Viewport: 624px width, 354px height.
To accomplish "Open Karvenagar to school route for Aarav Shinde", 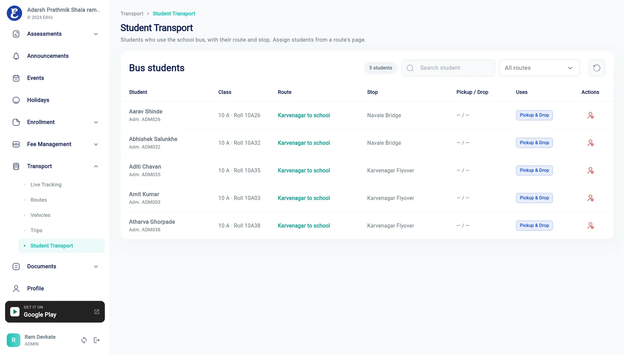I will pyautogui.click(x=304, y=115).
